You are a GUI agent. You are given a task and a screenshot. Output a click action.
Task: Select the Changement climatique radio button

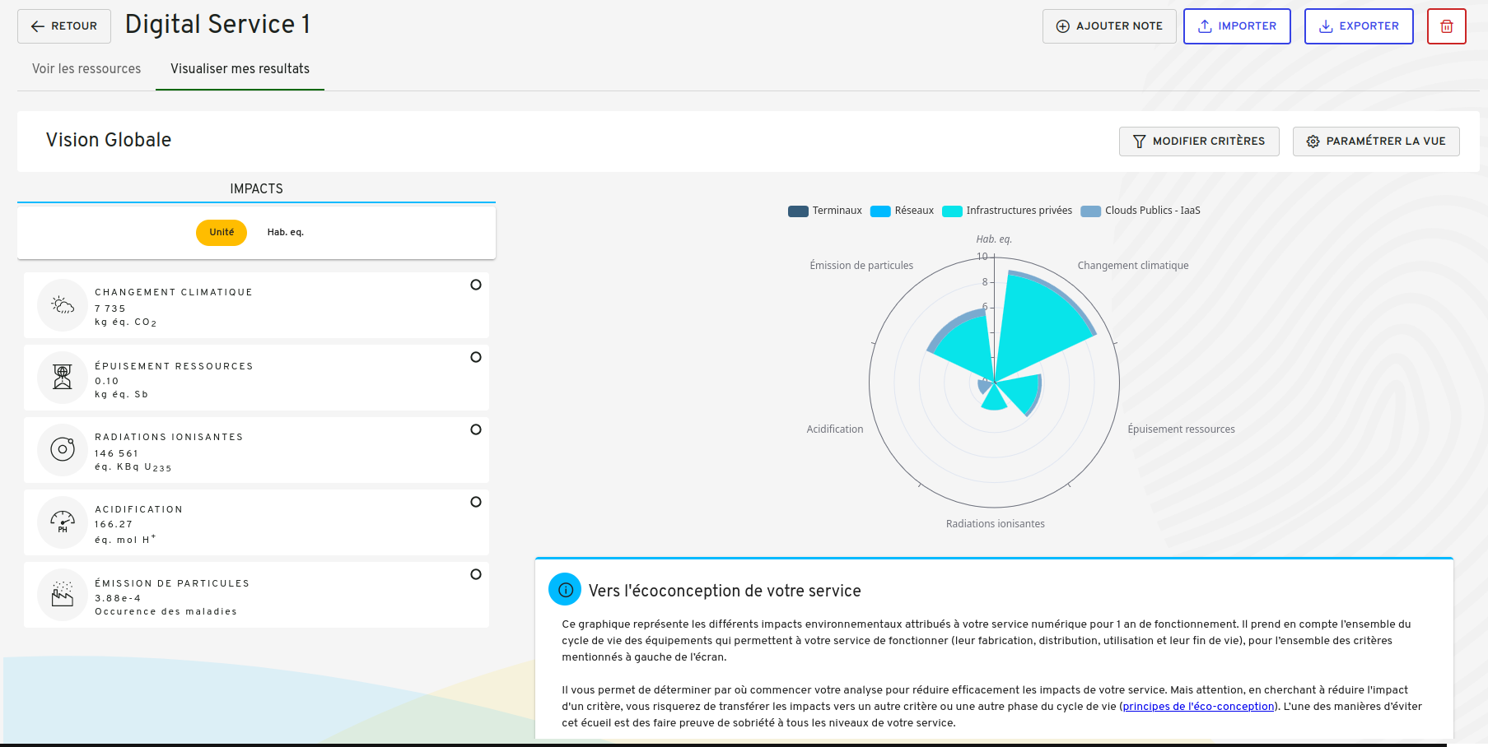point(476,285)
